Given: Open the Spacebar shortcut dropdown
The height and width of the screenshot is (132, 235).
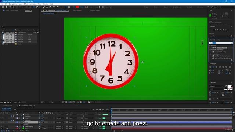Looking at the screenshot, I should coord(219,36).
